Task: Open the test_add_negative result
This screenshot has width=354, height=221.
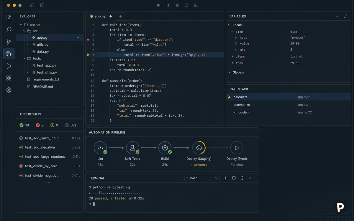Action: tap(50, 147)
